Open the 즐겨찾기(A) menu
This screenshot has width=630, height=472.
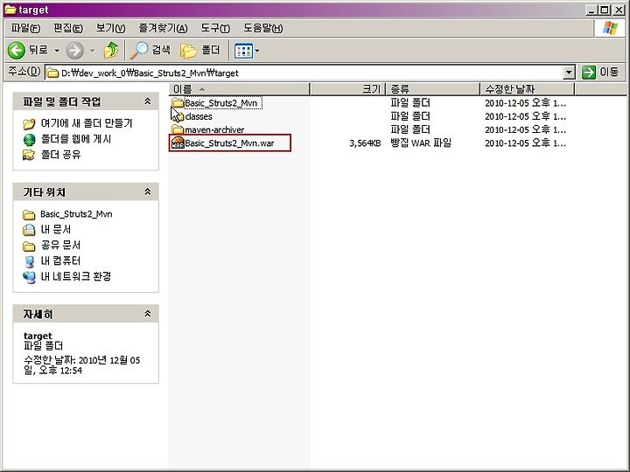[x=163, y=28]
